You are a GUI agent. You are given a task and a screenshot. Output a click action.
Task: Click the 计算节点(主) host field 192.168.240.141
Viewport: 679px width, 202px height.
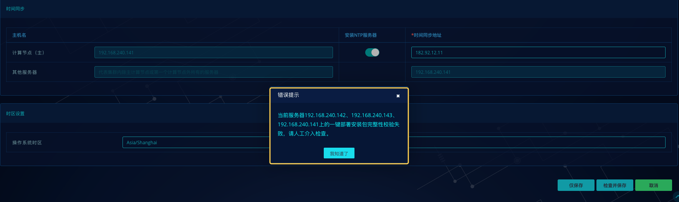214,52
